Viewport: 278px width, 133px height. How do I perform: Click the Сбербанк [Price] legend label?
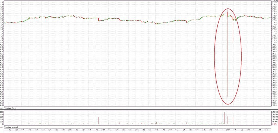[10, 108]
